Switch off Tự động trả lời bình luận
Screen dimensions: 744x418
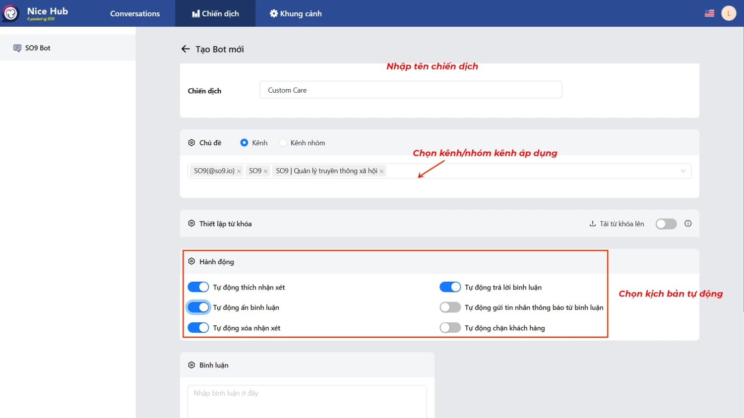[x=450, y=287]
